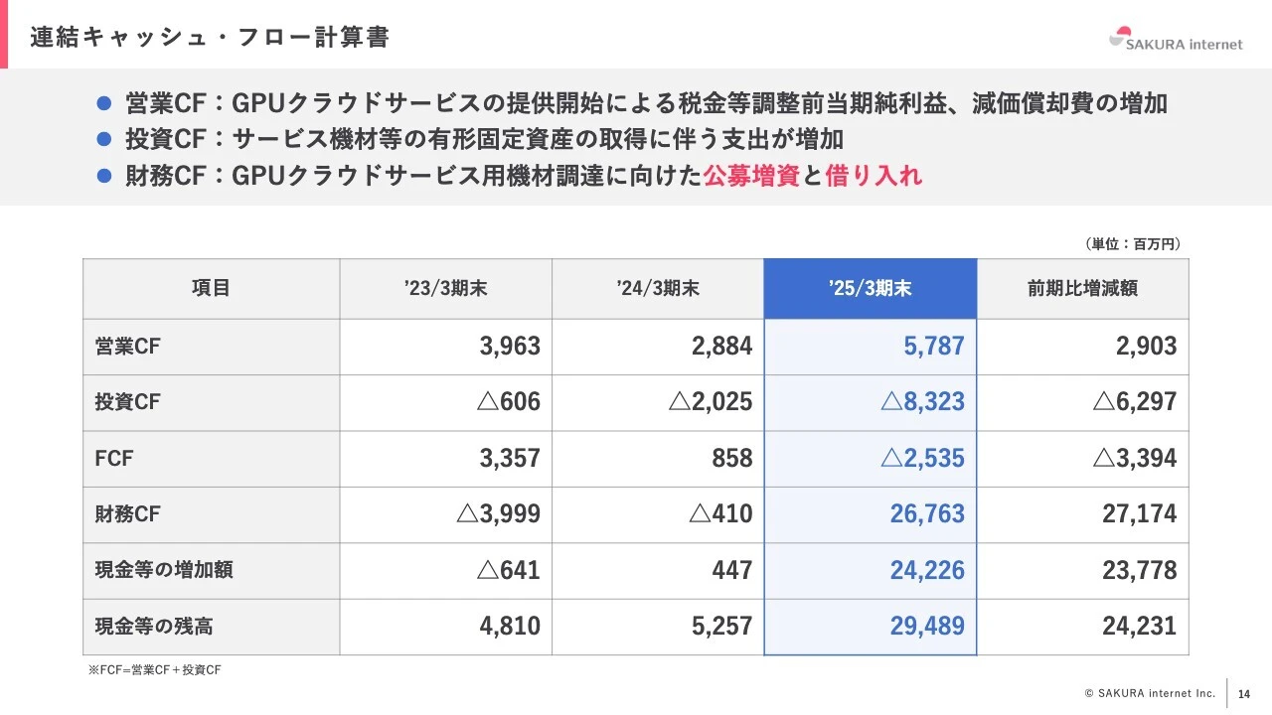
Task: Click the pink 公募増資 text
Action: (751, 177)
